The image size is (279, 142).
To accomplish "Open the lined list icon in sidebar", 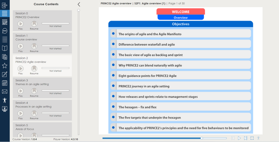I will coord(5,39).
